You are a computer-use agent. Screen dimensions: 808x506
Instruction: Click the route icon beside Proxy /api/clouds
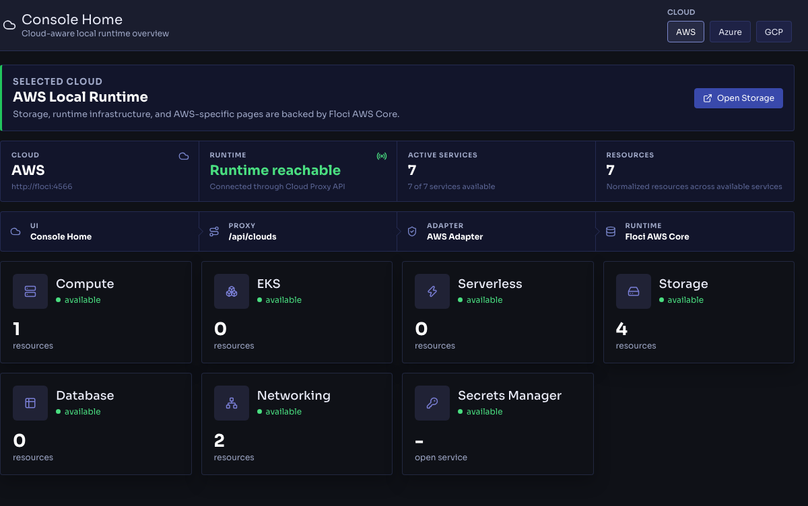tap(214, 231)
